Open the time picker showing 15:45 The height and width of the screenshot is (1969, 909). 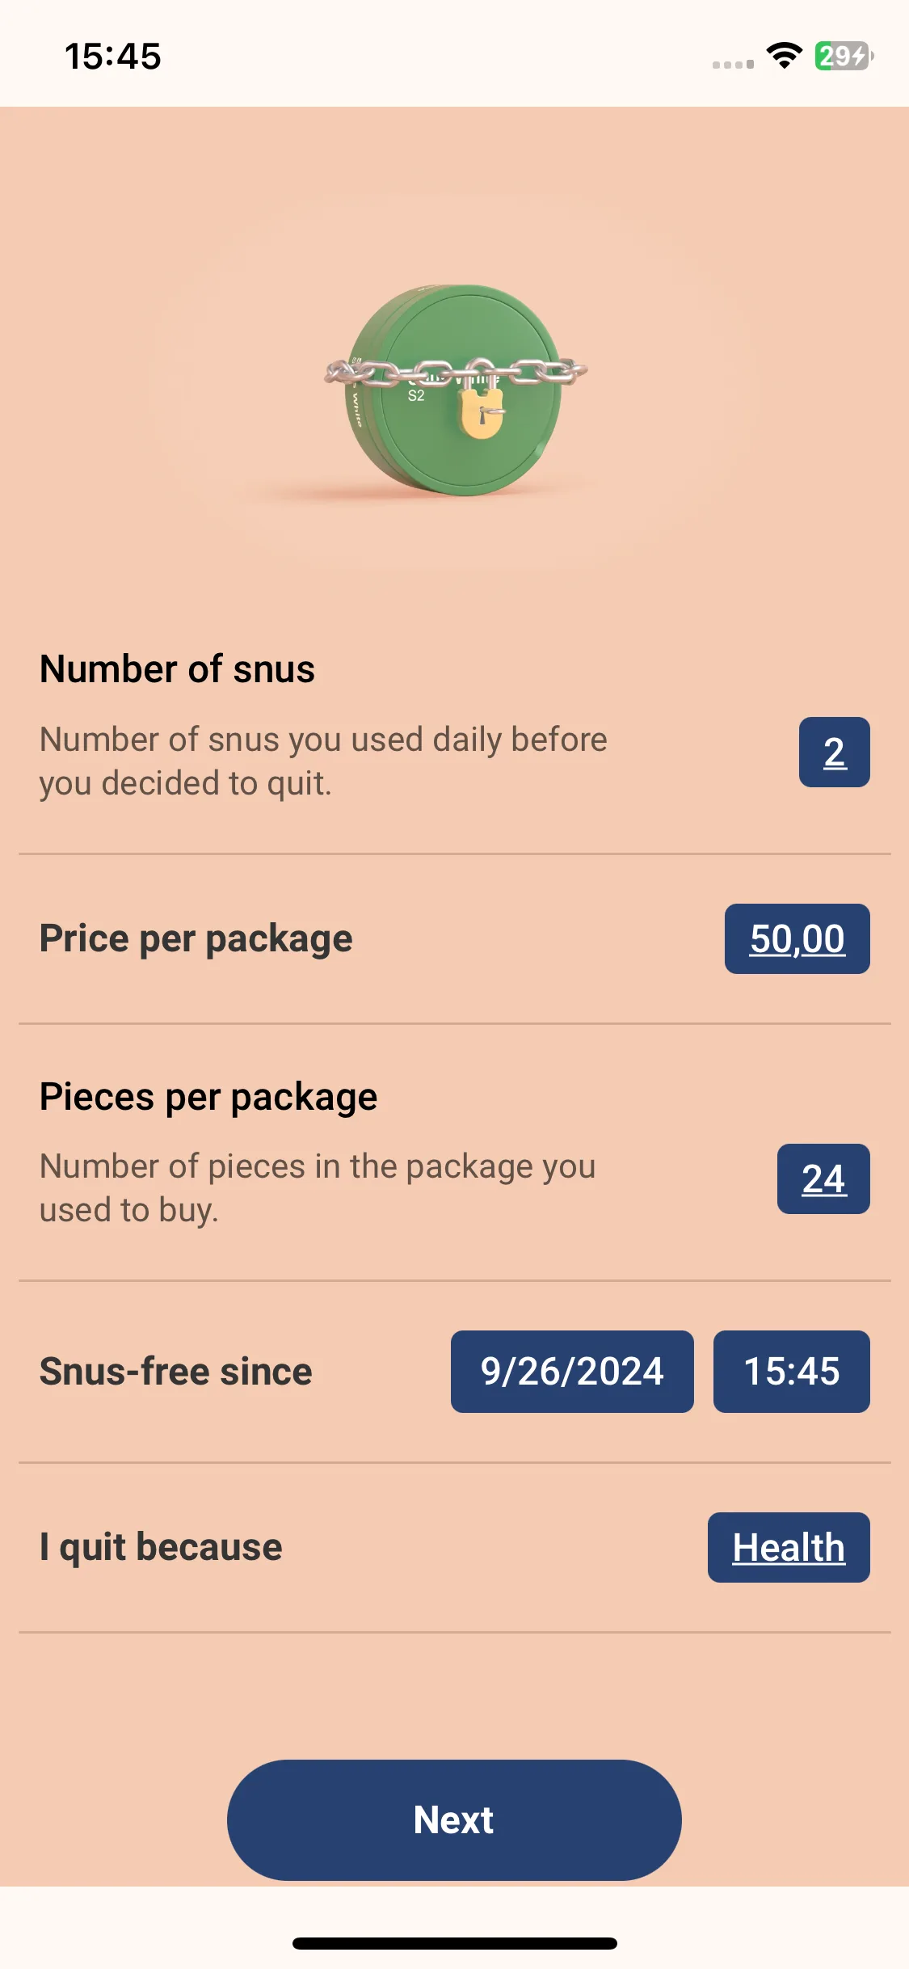tap(791, 1372)
